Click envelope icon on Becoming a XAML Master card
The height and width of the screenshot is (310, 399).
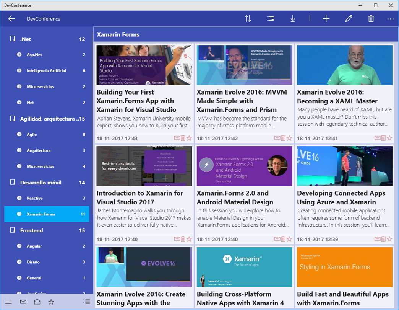click(377, 138)
